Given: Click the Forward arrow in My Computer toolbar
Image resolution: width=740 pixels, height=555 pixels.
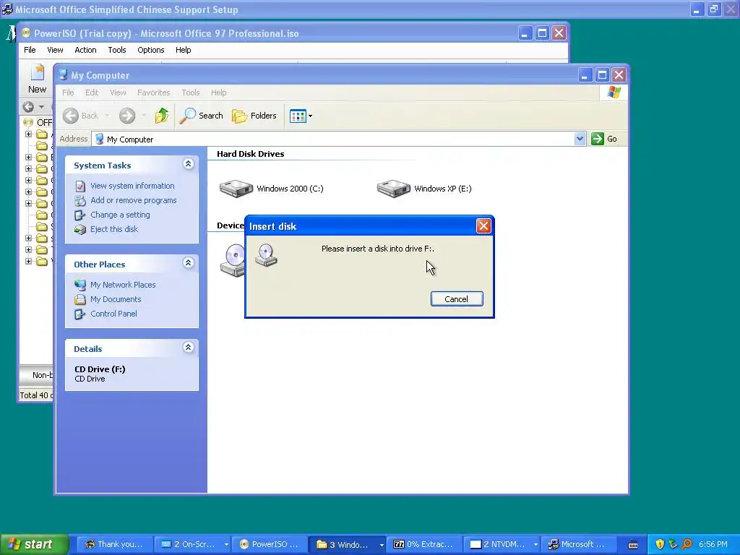Looking at the screenshot, I should [127, 116].
